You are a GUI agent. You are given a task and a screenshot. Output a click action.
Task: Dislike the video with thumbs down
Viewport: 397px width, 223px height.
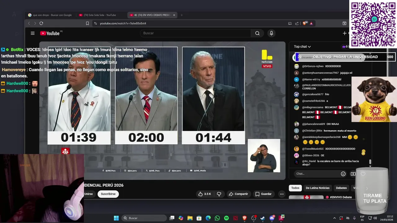219,194
